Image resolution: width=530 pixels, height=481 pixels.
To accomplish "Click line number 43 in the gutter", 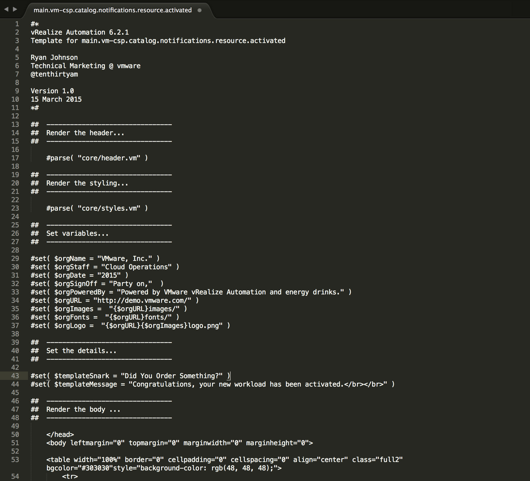I will (15, 376).
